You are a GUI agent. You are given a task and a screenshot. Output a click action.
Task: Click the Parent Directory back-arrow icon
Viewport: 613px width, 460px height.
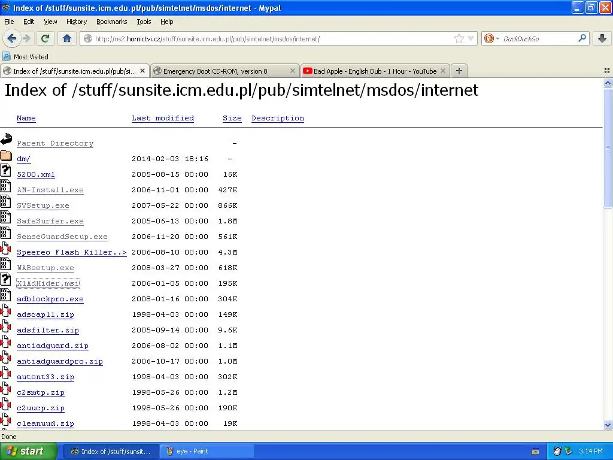(x=6, y=139)
